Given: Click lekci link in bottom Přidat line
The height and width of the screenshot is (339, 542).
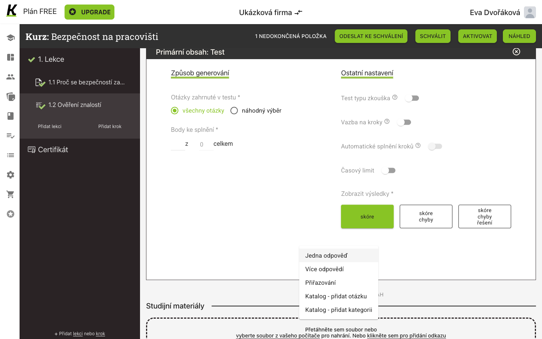Looking at the screenshot, I should [x=78, y=334].
